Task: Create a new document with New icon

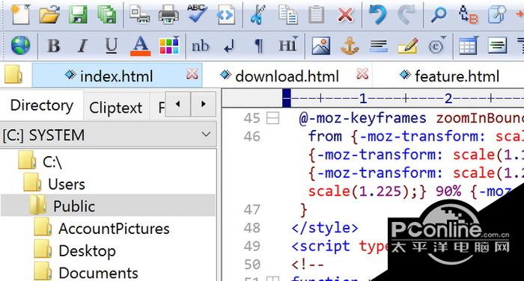Action: pos(21,15)
